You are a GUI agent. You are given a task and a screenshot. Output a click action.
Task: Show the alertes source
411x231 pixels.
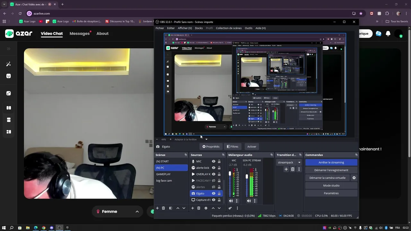pyautogui.click(x=214, y=187)
